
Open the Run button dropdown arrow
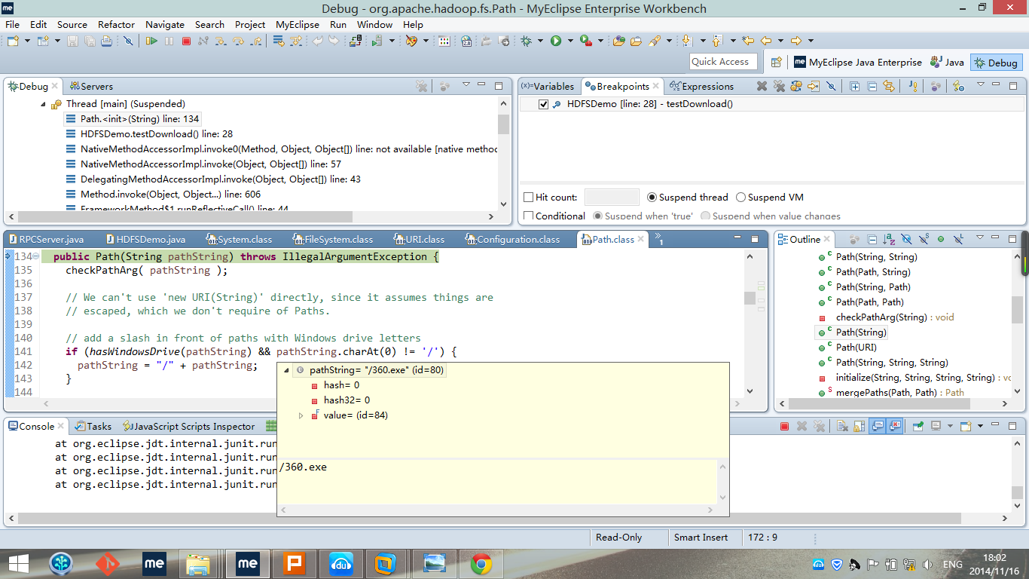(570, 41)
